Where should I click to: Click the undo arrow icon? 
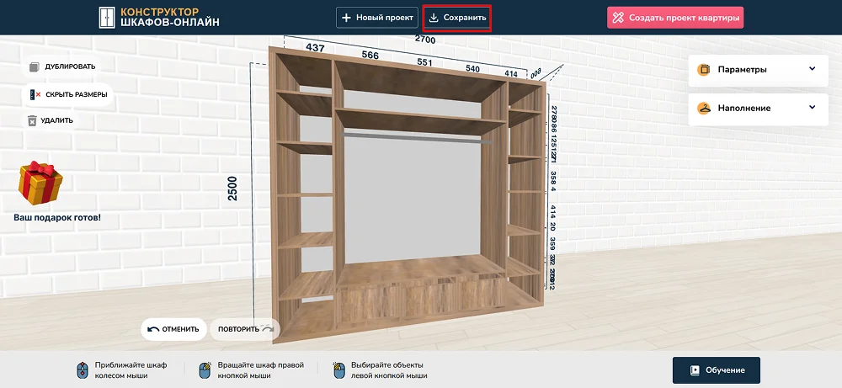tap(153, 329)
